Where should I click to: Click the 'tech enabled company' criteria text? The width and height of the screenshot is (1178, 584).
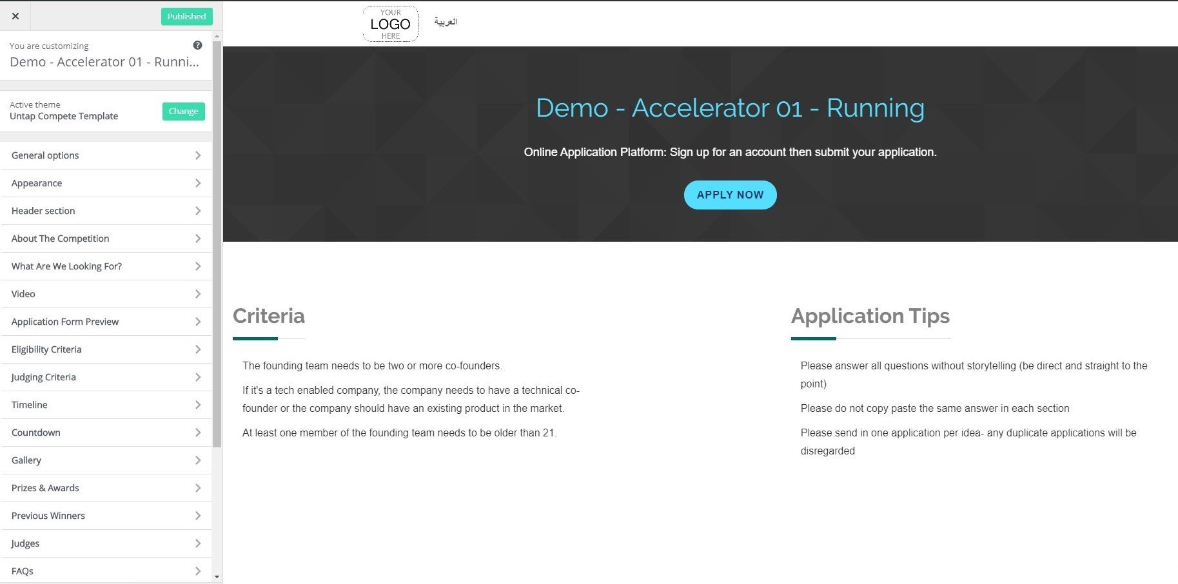pyautogui.click(x=411, y=399)
